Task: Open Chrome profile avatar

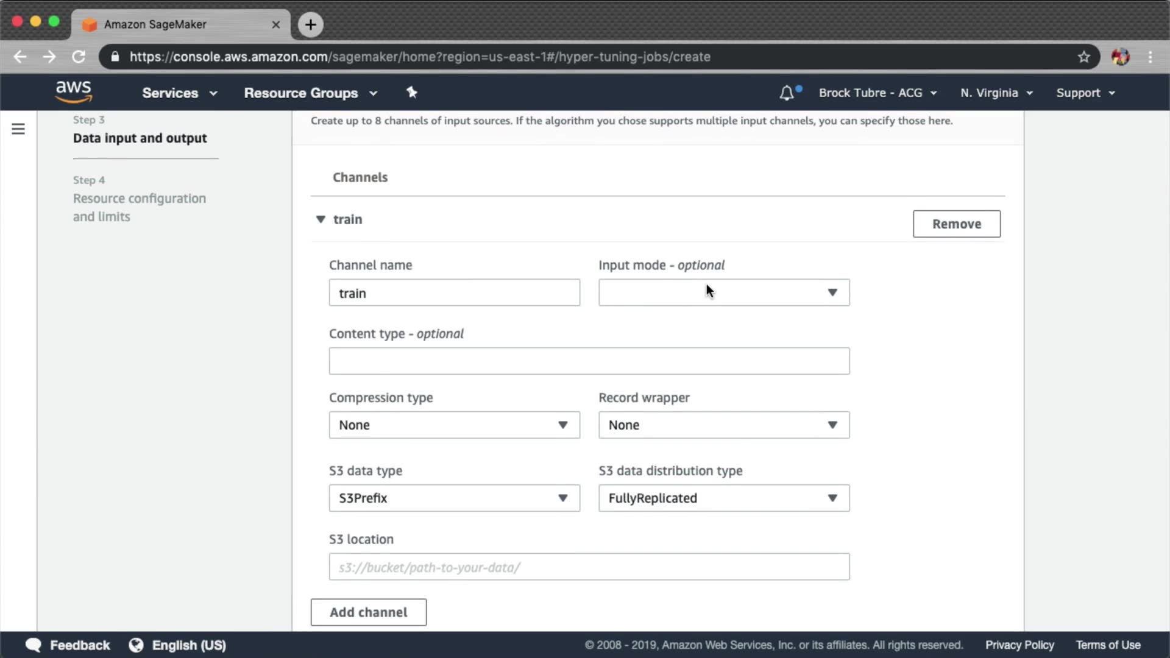Action: 1120,57
